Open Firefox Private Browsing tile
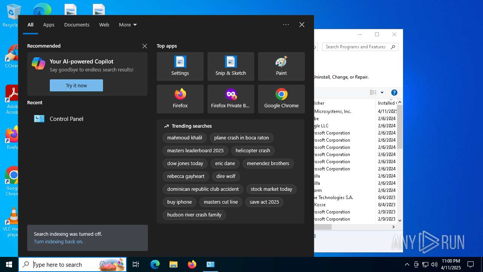 [x=231, y=99]
